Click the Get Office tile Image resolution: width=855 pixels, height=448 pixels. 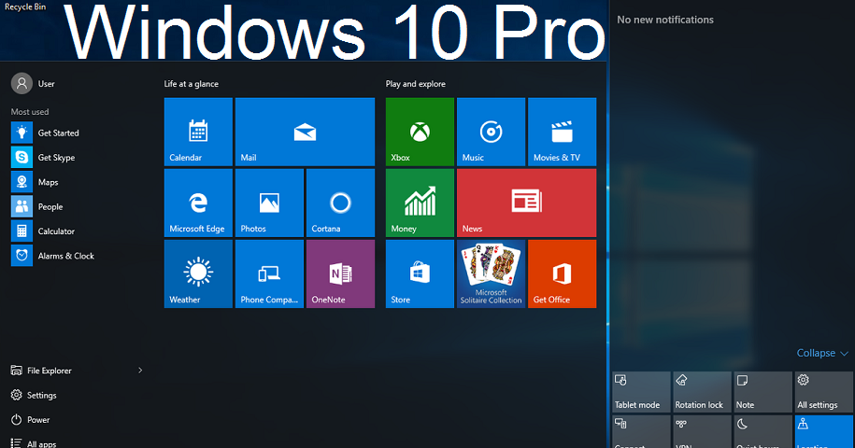(563, 273)
